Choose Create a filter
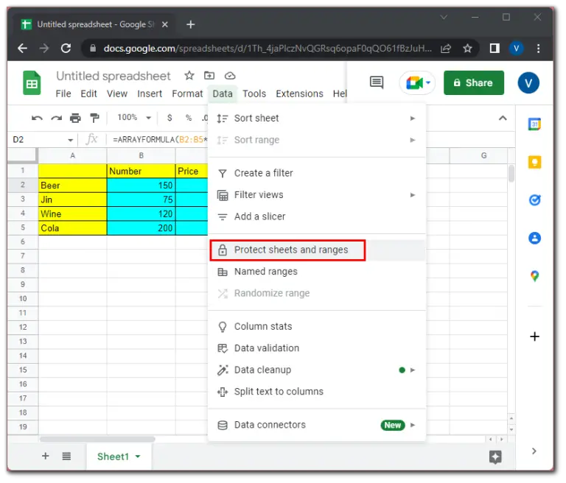 tap(317, 173)
